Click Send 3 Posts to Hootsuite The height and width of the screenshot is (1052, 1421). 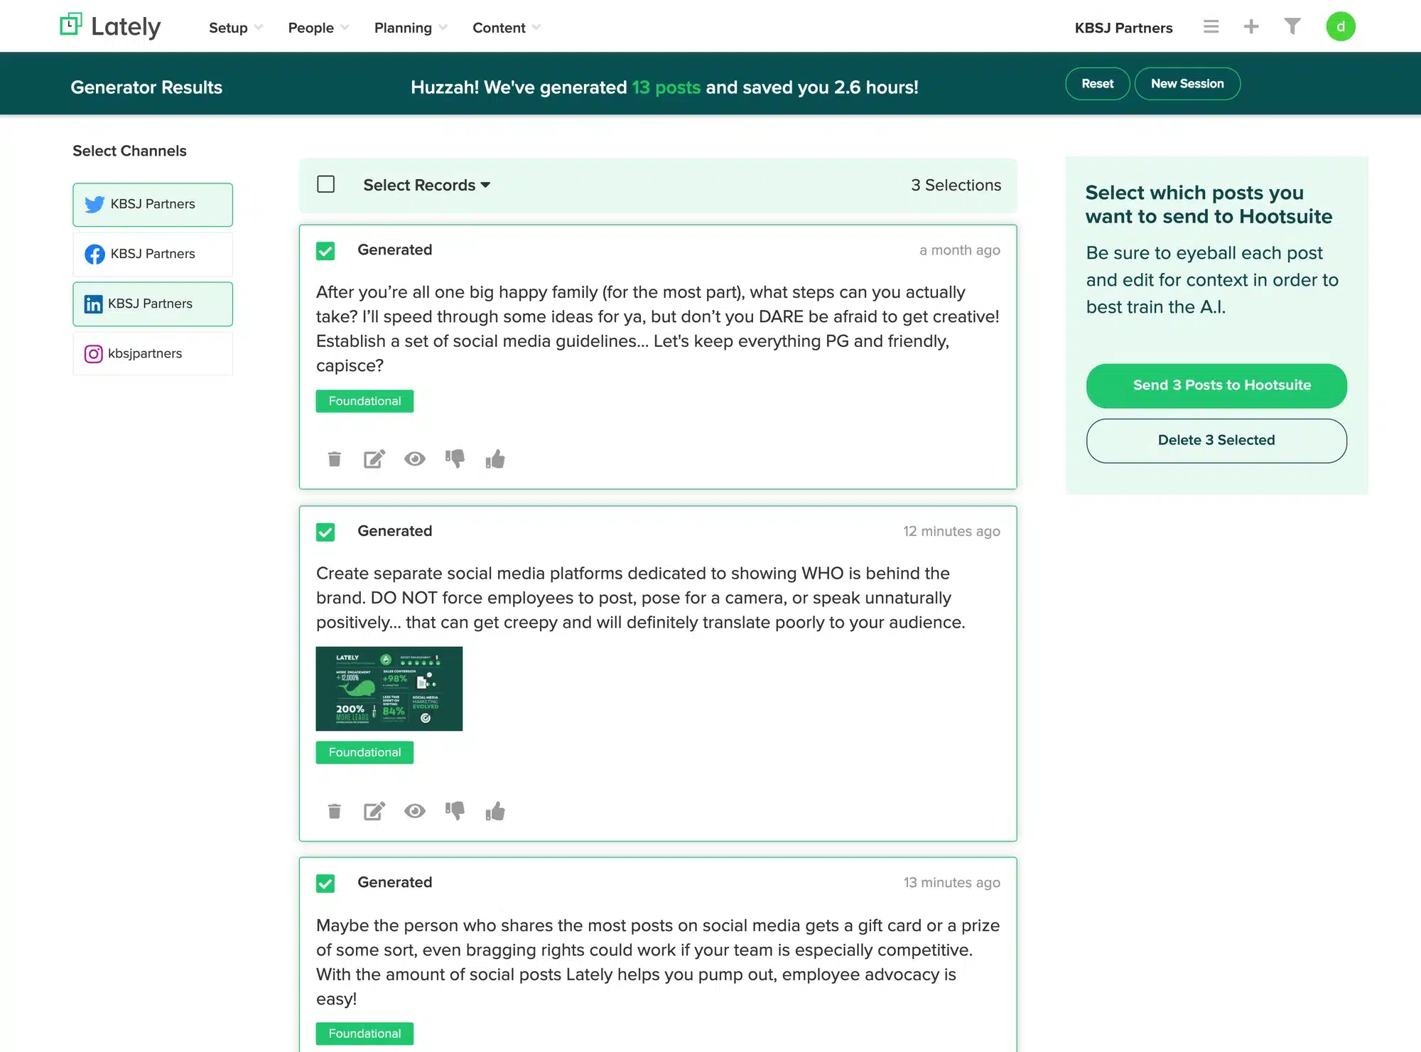[x=1216, y=385]
